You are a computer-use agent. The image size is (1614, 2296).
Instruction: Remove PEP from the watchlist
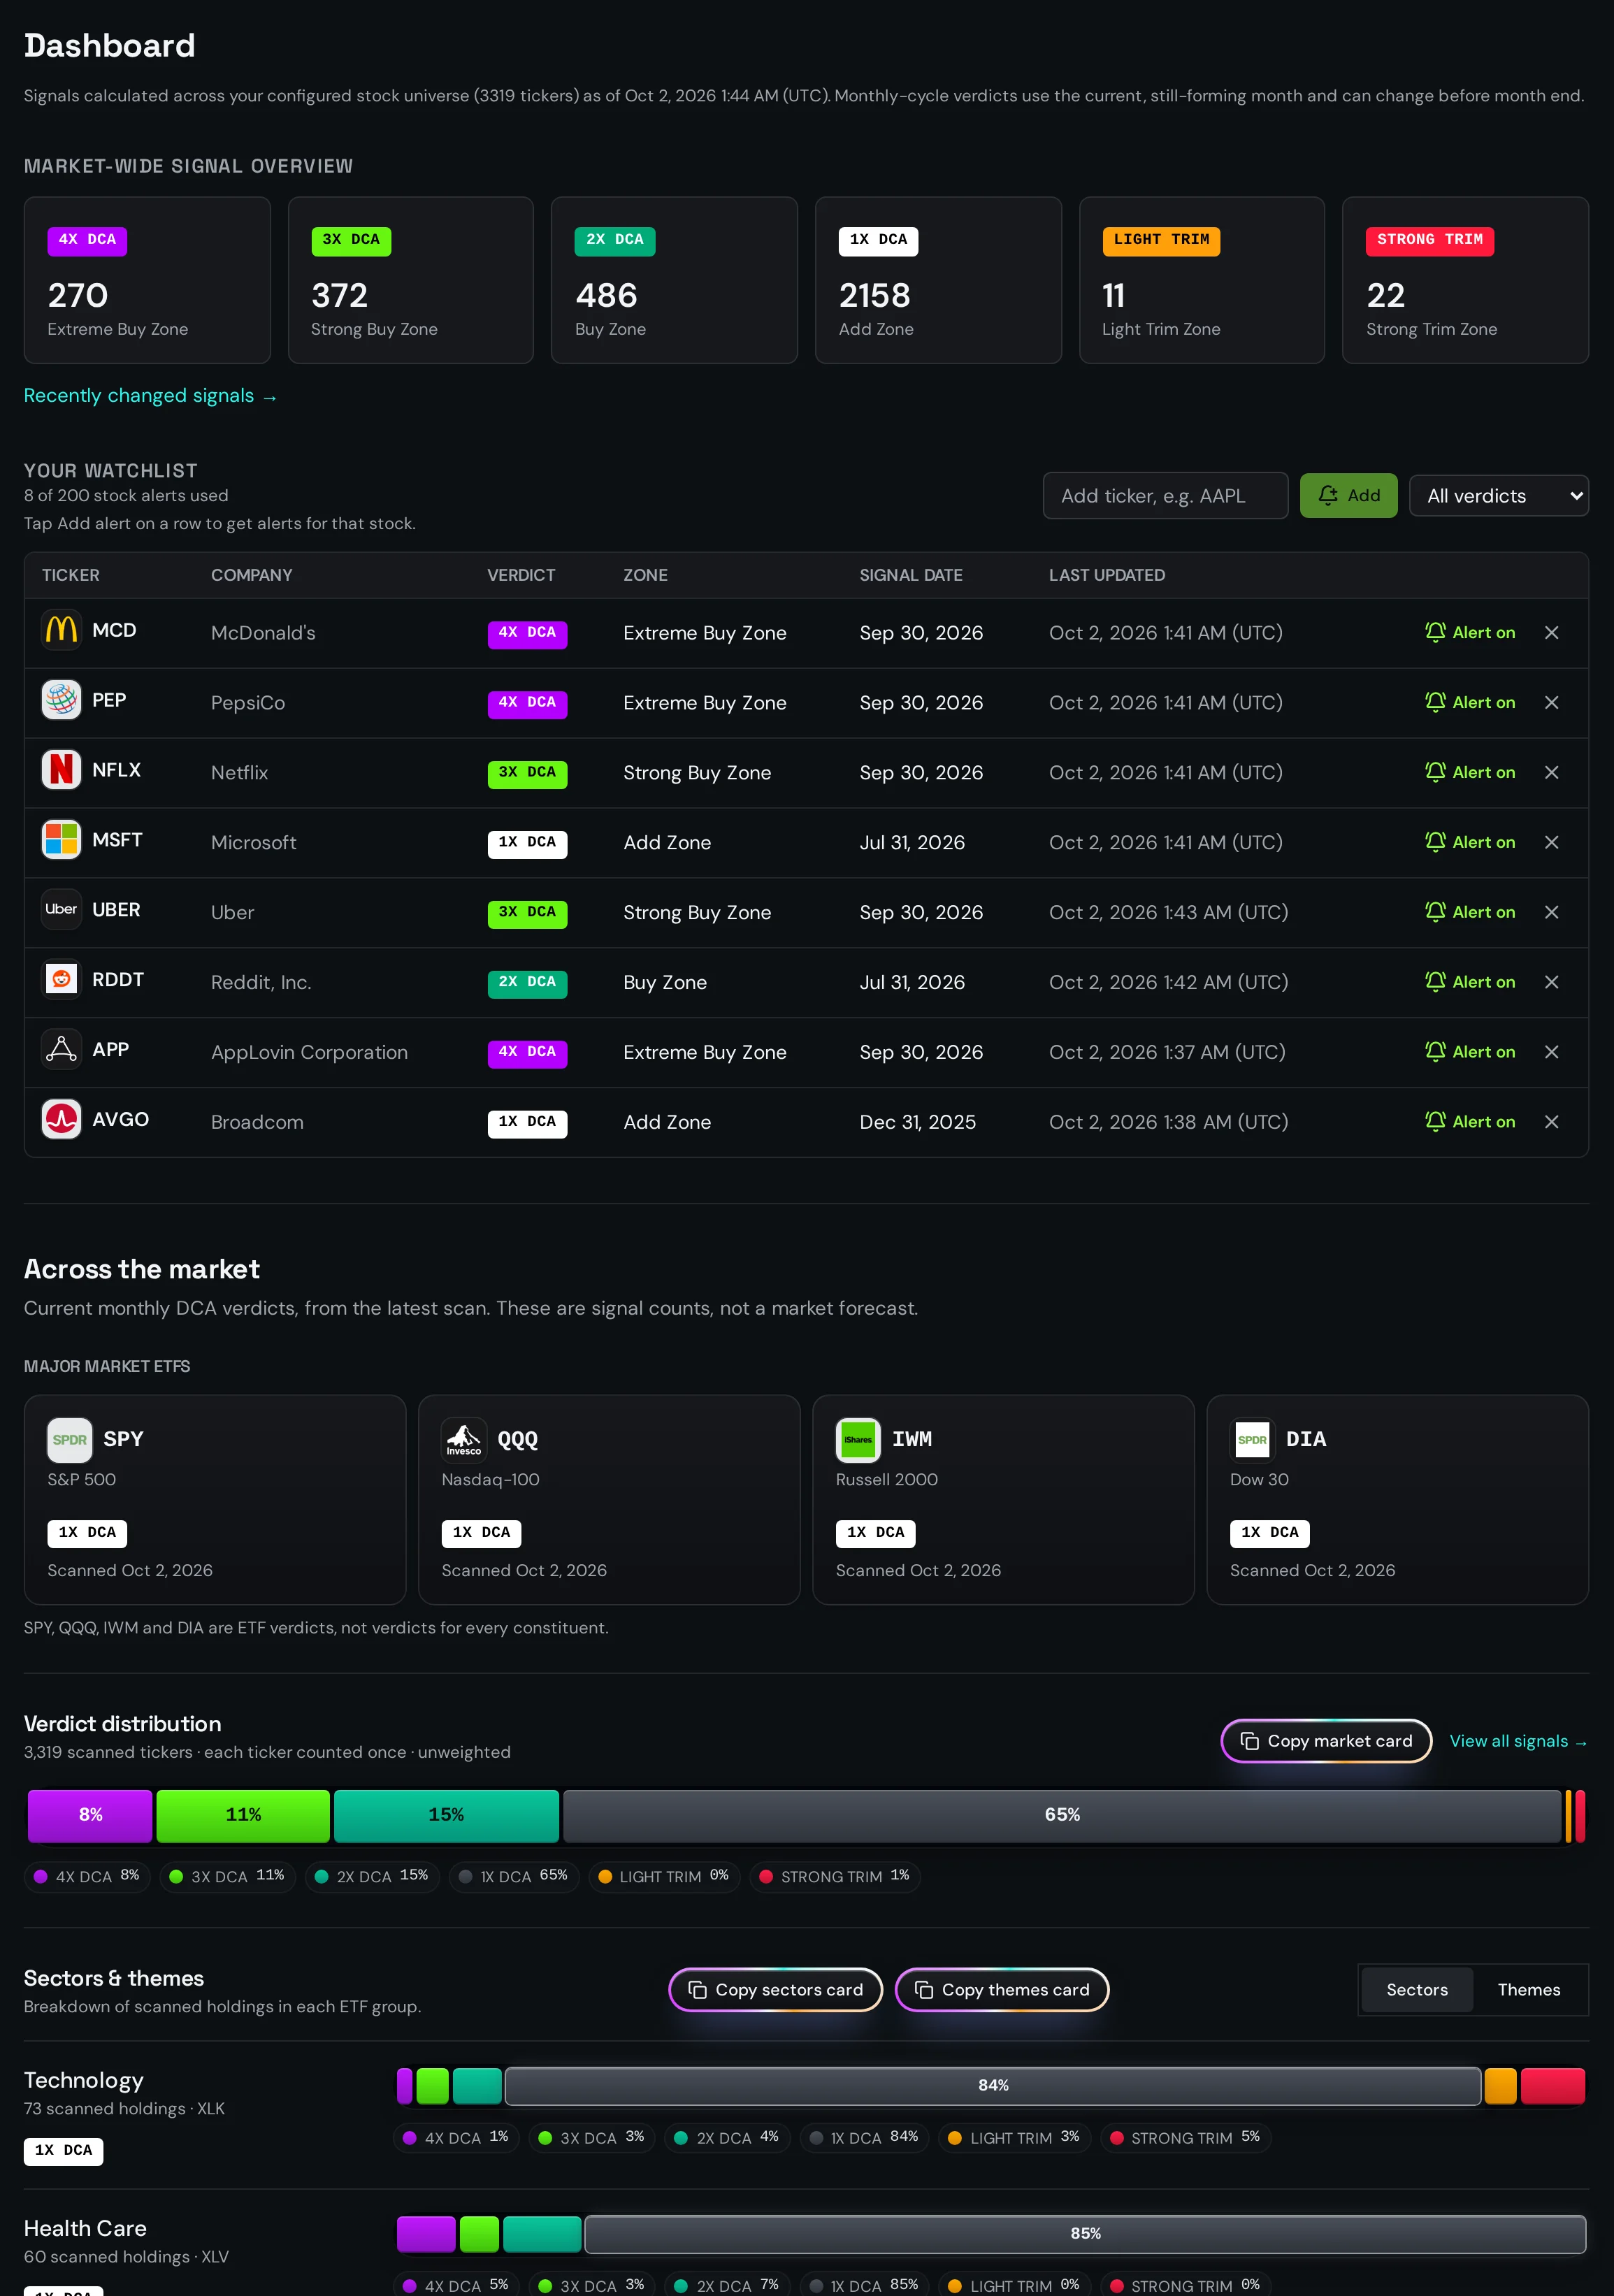[1551, 703]
